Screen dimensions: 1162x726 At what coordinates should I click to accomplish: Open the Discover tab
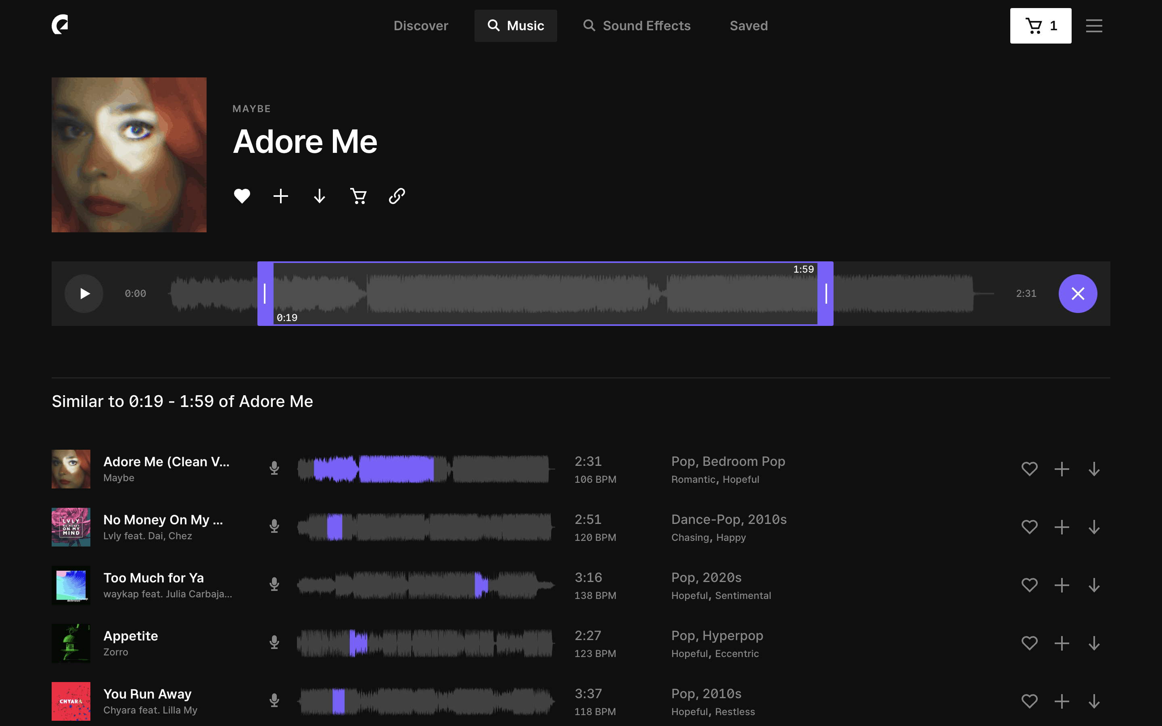coord(421,26)
